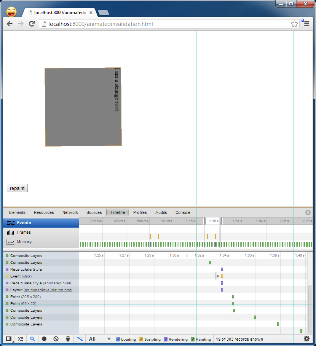The image size is (316, 346).
Task: Switch to the Profiles panel
Action: (140, 212)
